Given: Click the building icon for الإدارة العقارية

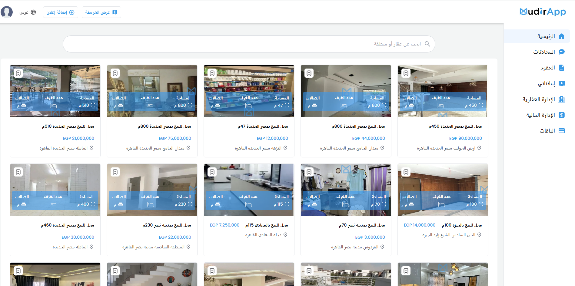Looking at the screenshot, I should [x=561, y=99].
